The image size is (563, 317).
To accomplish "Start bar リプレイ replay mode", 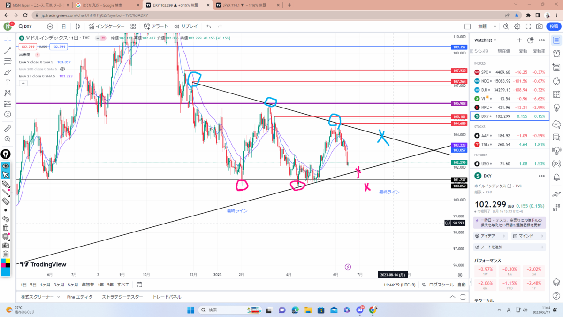I will tap(186, 27).
